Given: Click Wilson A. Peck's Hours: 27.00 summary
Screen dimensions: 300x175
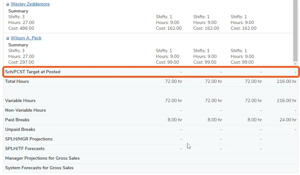Looking at the screenshot, I should click(21, 56).
